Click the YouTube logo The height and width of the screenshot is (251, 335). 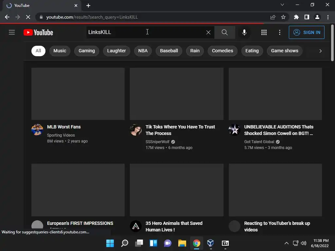(x=38, y=32)
